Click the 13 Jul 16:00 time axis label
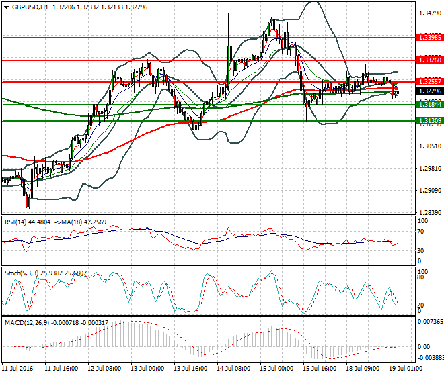The height and width of the screenshot is (376, 444). (x=190, y=369)
